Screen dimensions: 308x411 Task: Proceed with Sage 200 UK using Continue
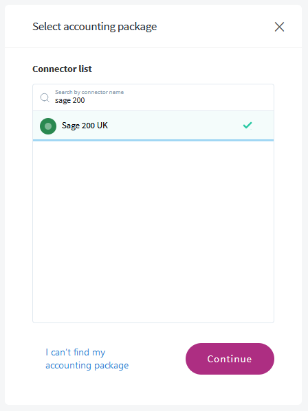point(230,359)
